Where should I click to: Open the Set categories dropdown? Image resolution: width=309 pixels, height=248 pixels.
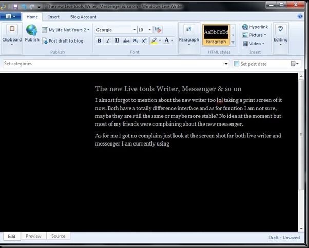(x=226, y=64)
